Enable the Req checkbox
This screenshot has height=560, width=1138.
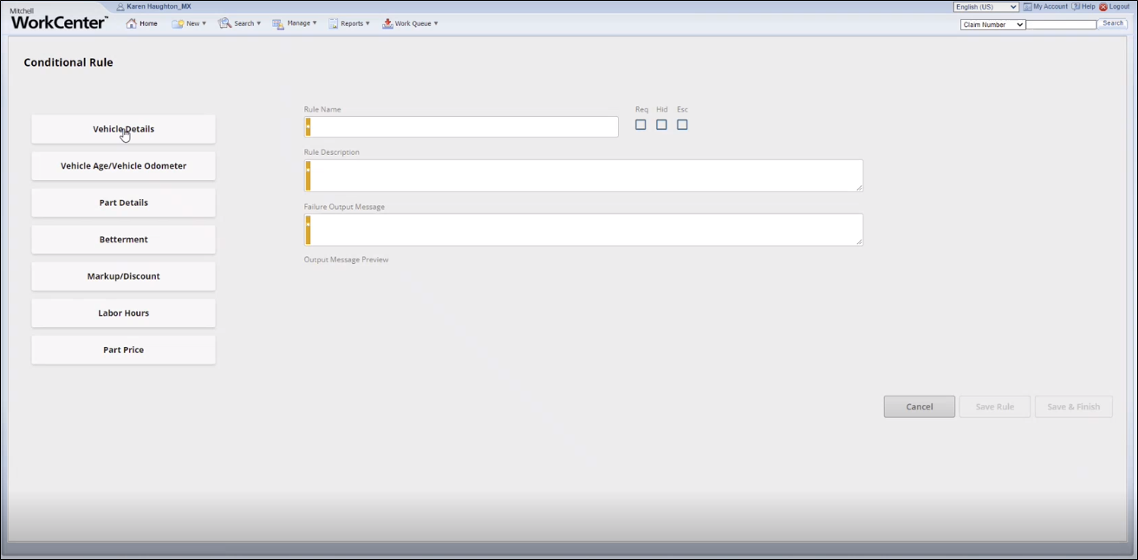tap(641, 125)
